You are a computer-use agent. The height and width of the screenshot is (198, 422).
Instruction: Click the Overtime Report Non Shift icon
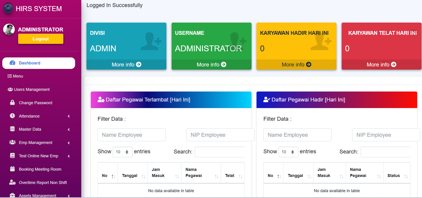pyautogui.click(x=12, y=182)
